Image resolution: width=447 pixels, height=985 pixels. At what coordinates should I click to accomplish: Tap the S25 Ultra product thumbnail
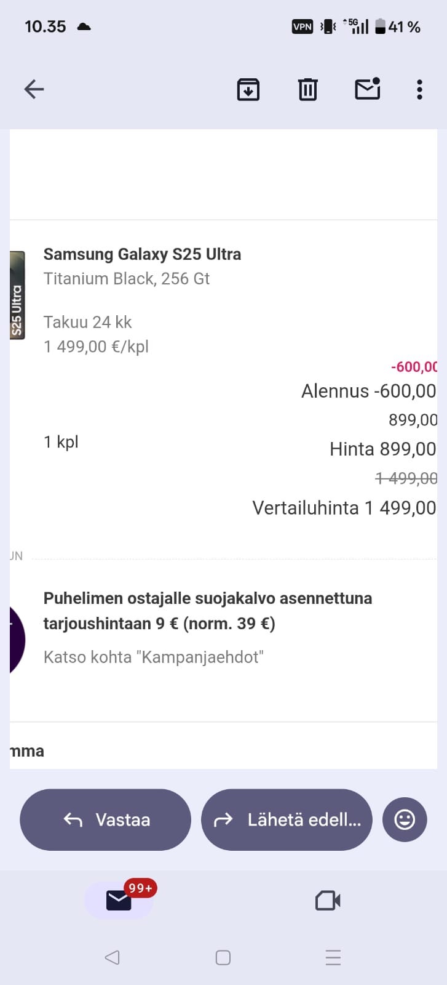click(17, 295)
